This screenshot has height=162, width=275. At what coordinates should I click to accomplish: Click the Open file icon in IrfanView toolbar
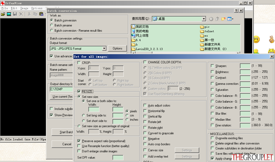coord(3,14)
